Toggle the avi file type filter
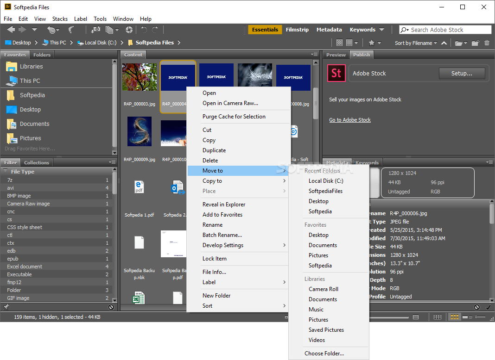495x360 pixels. (x=56, y=188)
